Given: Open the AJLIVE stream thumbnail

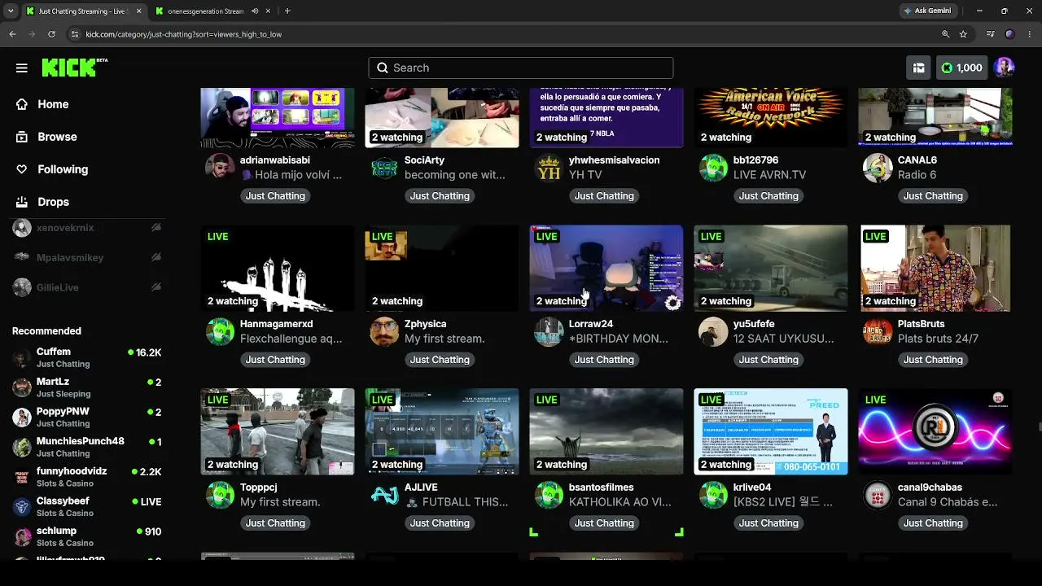Looking at the screenshot, I should click(442, 431).
